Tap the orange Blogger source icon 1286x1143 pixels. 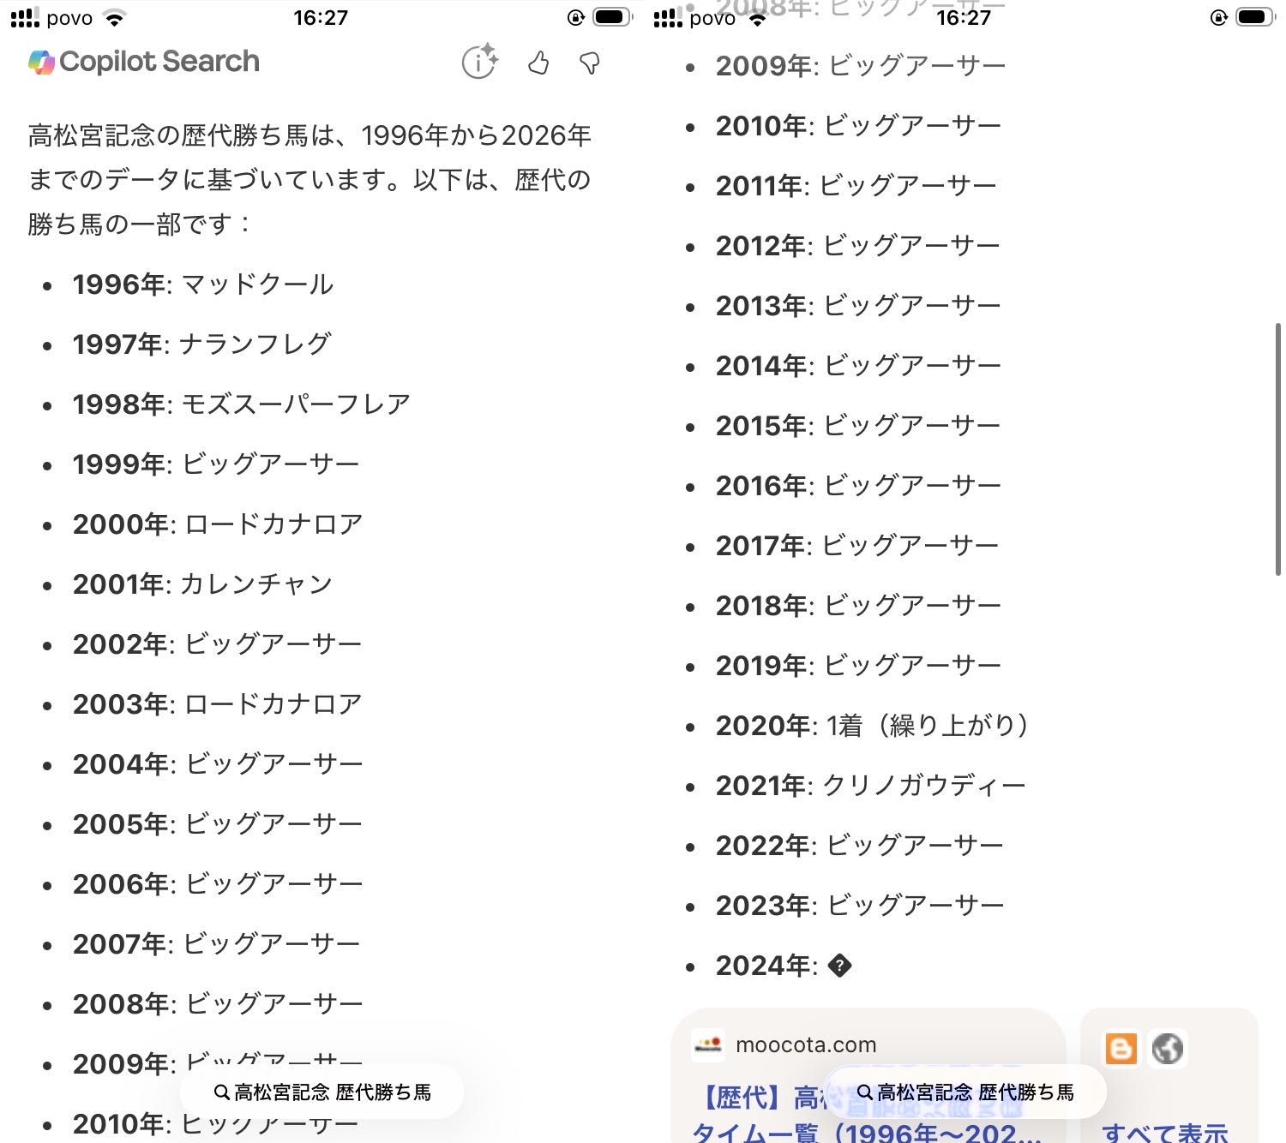click(x=1121, y=1049)
